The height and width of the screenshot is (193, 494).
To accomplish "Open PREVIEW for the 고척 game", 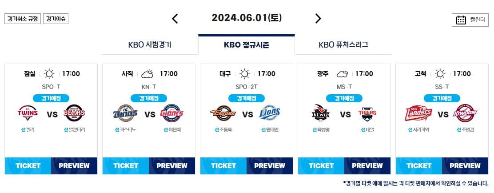I will 465,165.
